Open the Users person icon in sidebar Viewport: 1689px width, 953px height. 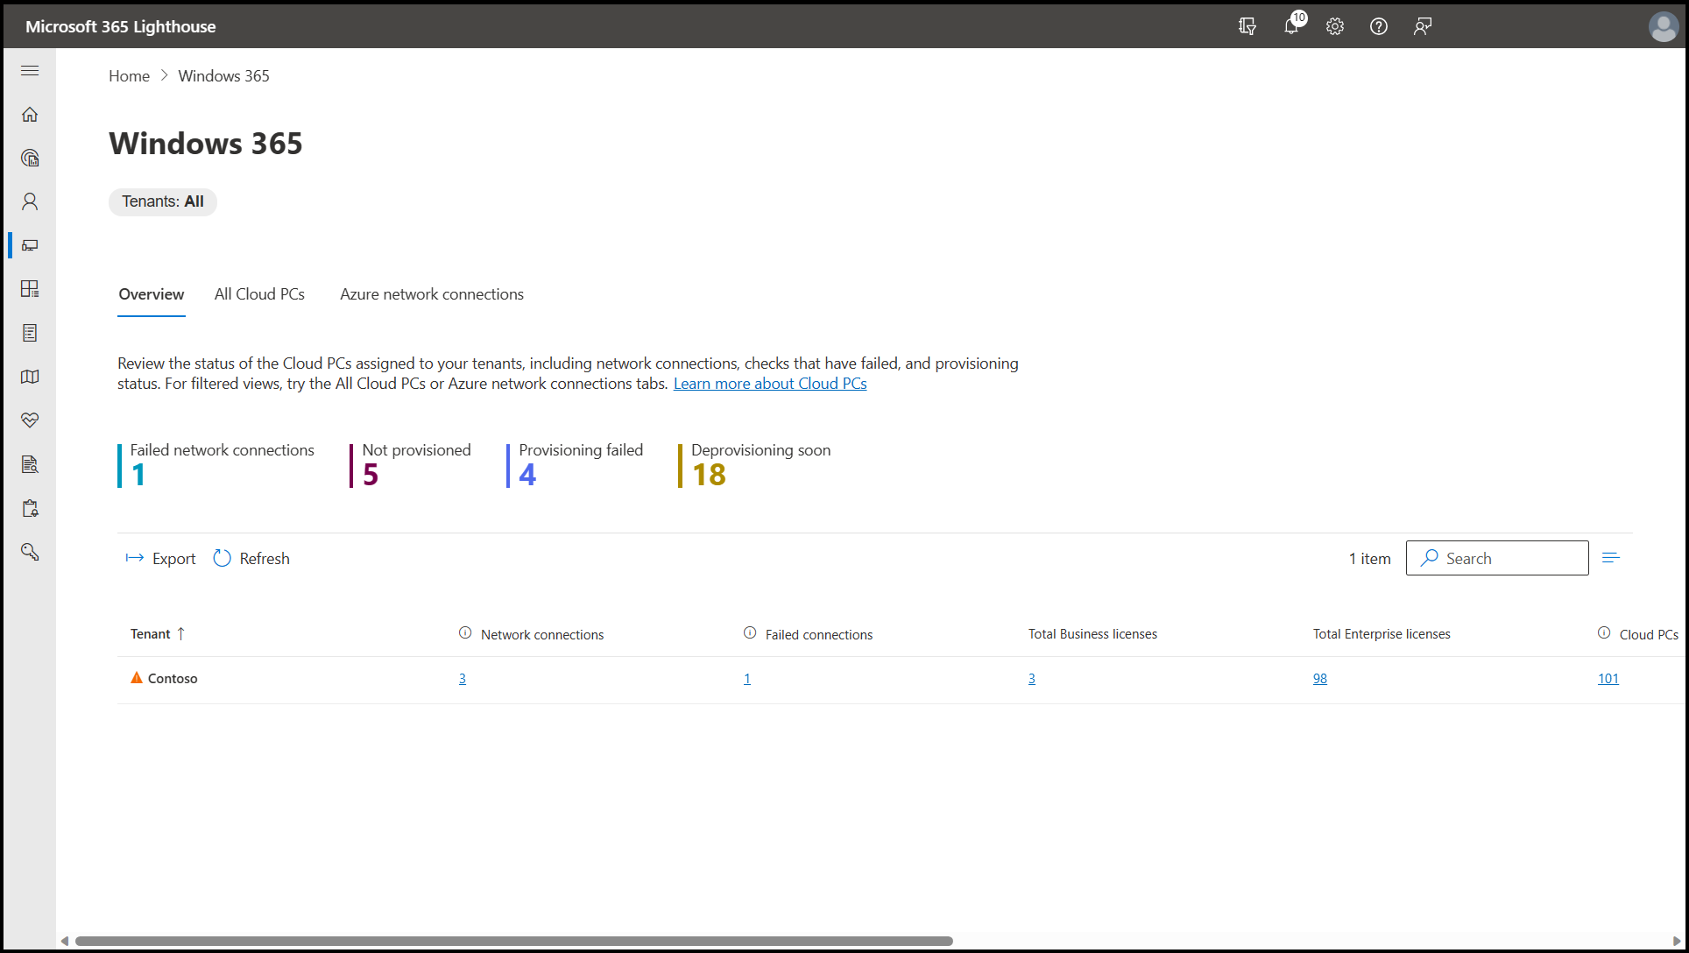click(30, 201)
